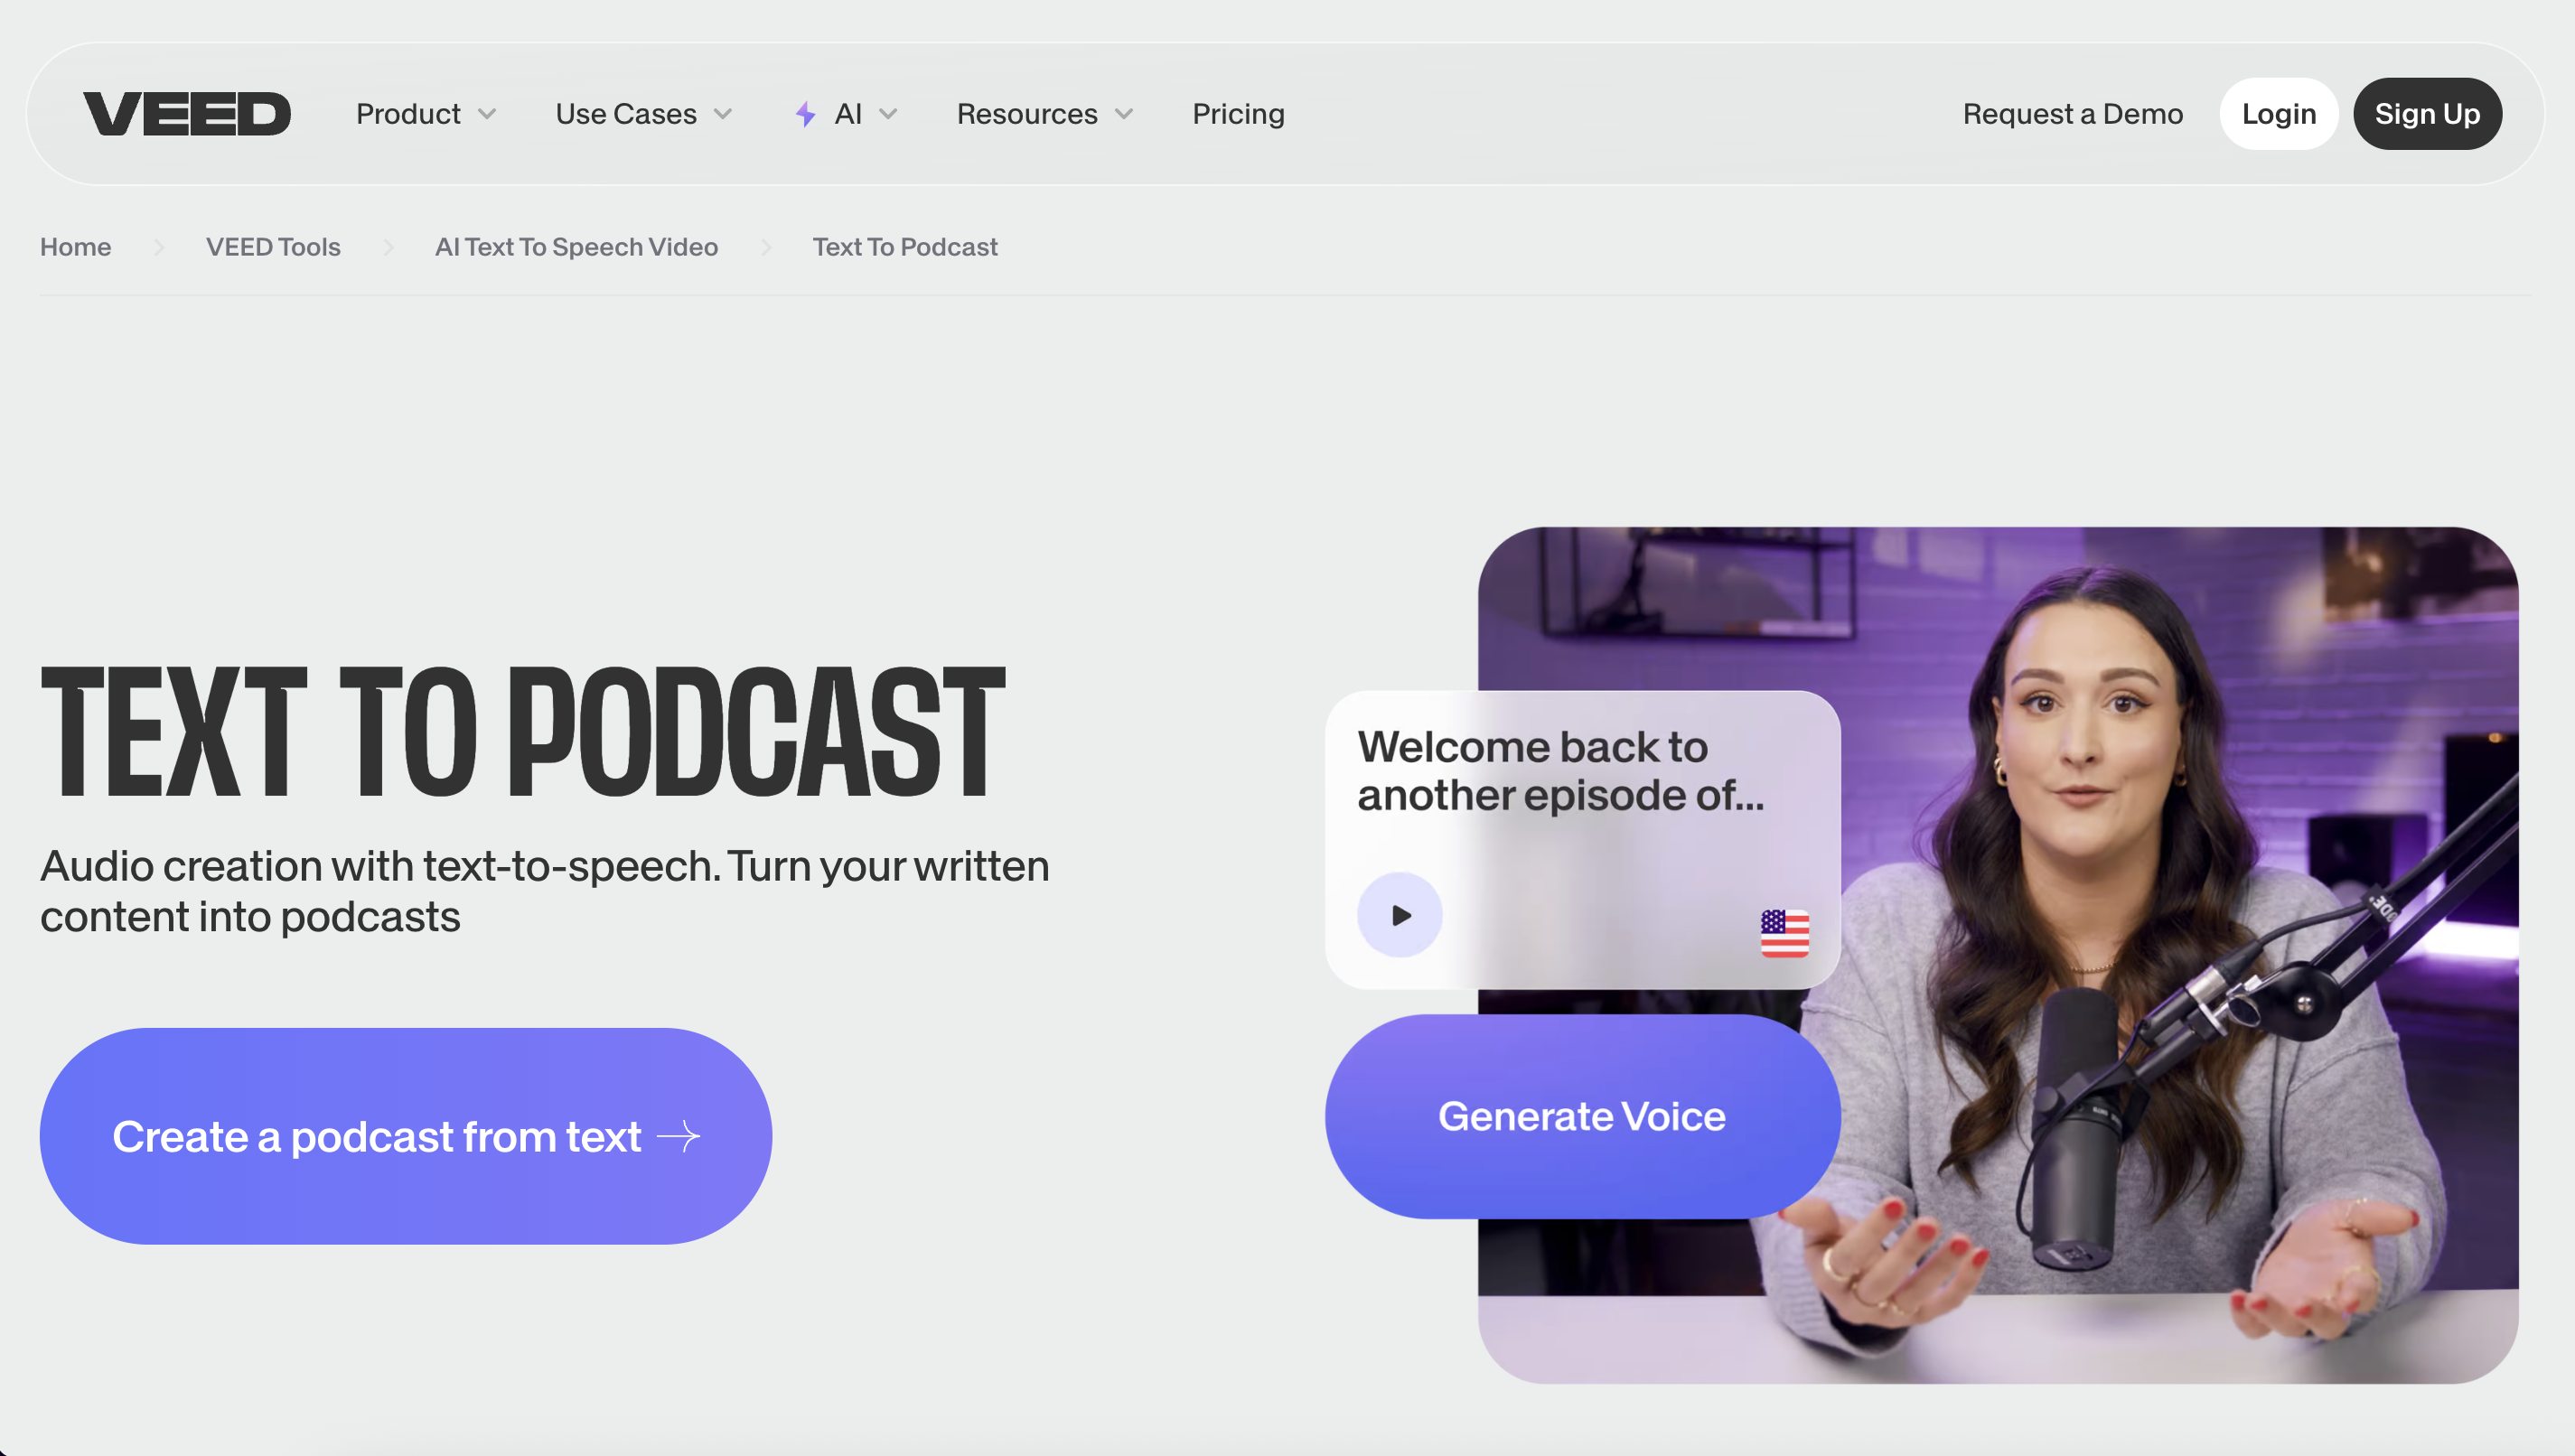Click the purple lightning bolt AI icon
Image resolution: width=2575 pixels, height=1456 pixels.
coord(805,115)
